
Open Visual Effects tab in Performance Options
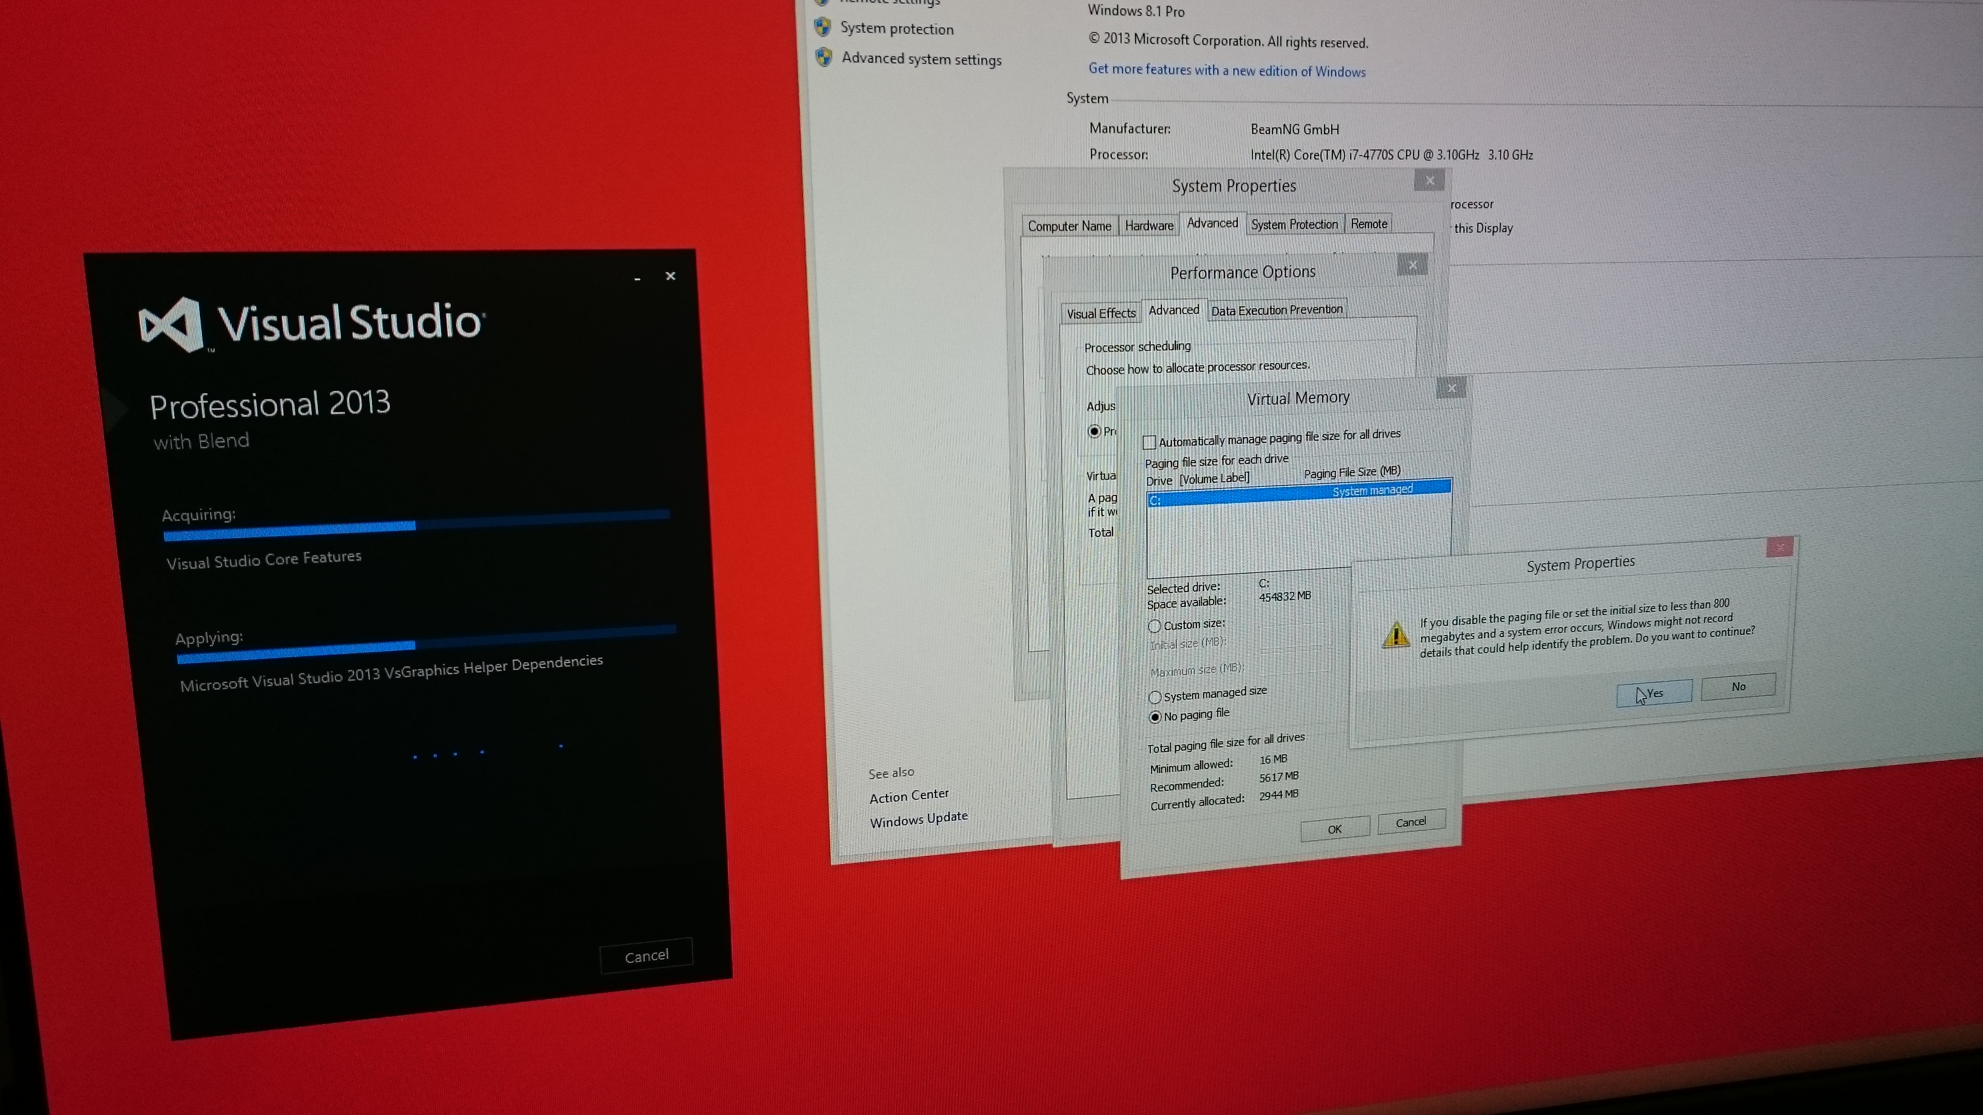pos(1101,313)
